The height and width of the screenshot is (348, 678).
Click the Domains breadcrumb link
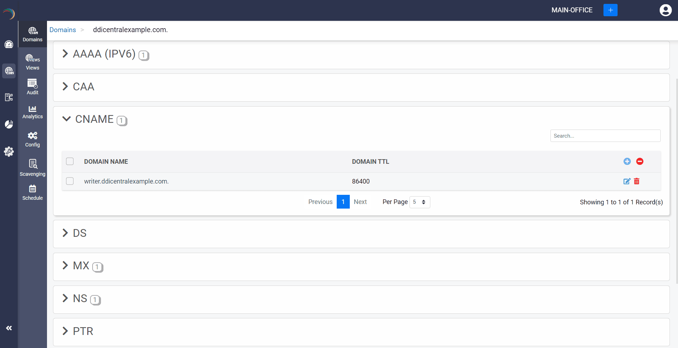tap(63, 30)
